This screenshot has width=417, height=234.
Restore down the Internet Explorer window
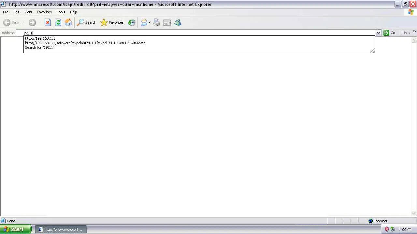click(405, 4)
